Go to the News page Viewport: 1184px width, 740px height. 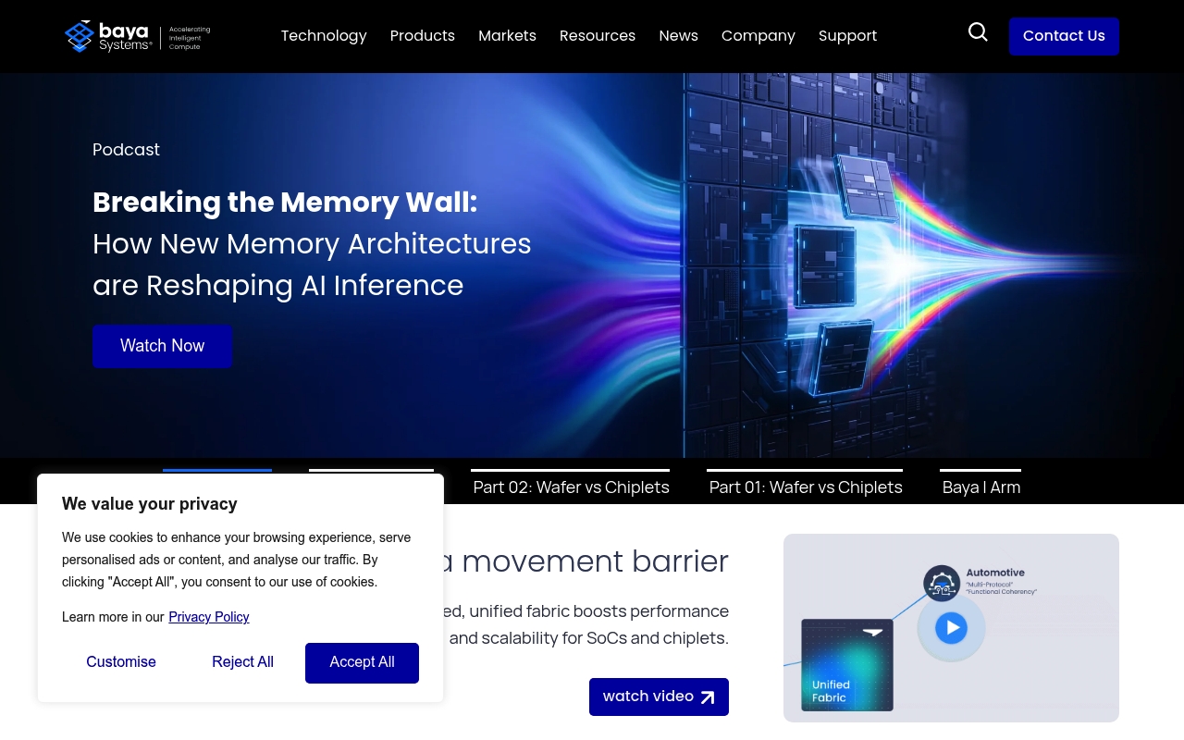click(678, 36)
